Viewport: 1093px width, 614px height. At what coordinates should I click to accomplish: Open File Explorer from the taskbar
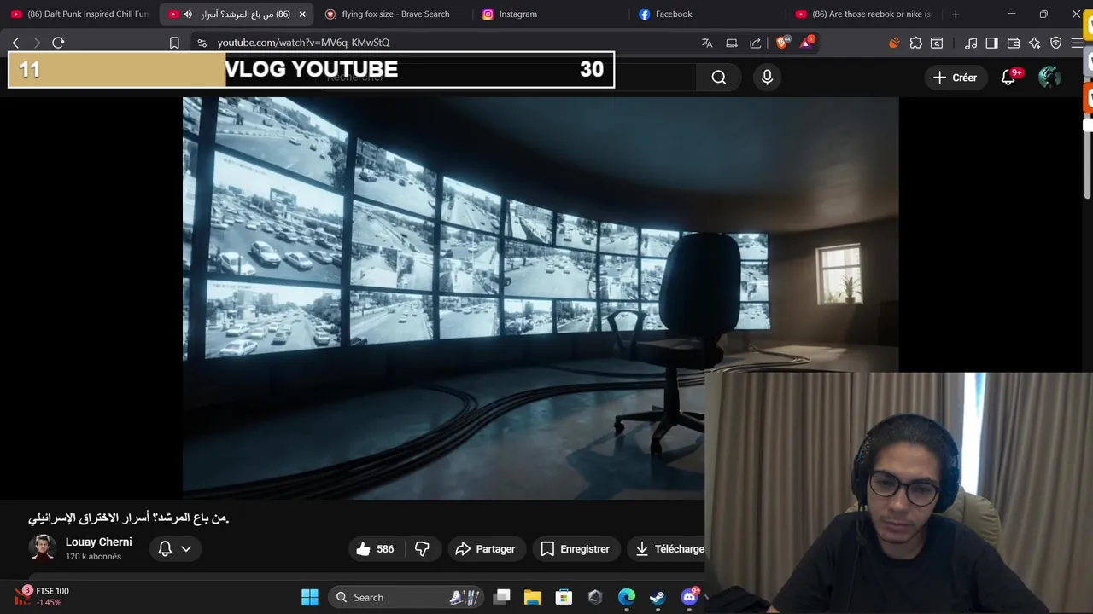533,597
